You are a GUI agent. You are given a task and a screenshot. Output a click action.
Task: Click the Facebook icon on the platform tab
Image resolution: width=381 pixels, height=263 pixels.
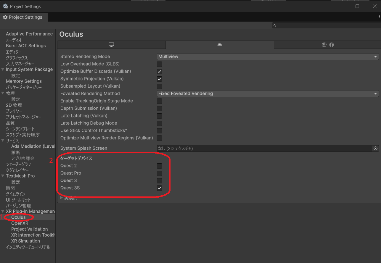(x=332, y=44)
